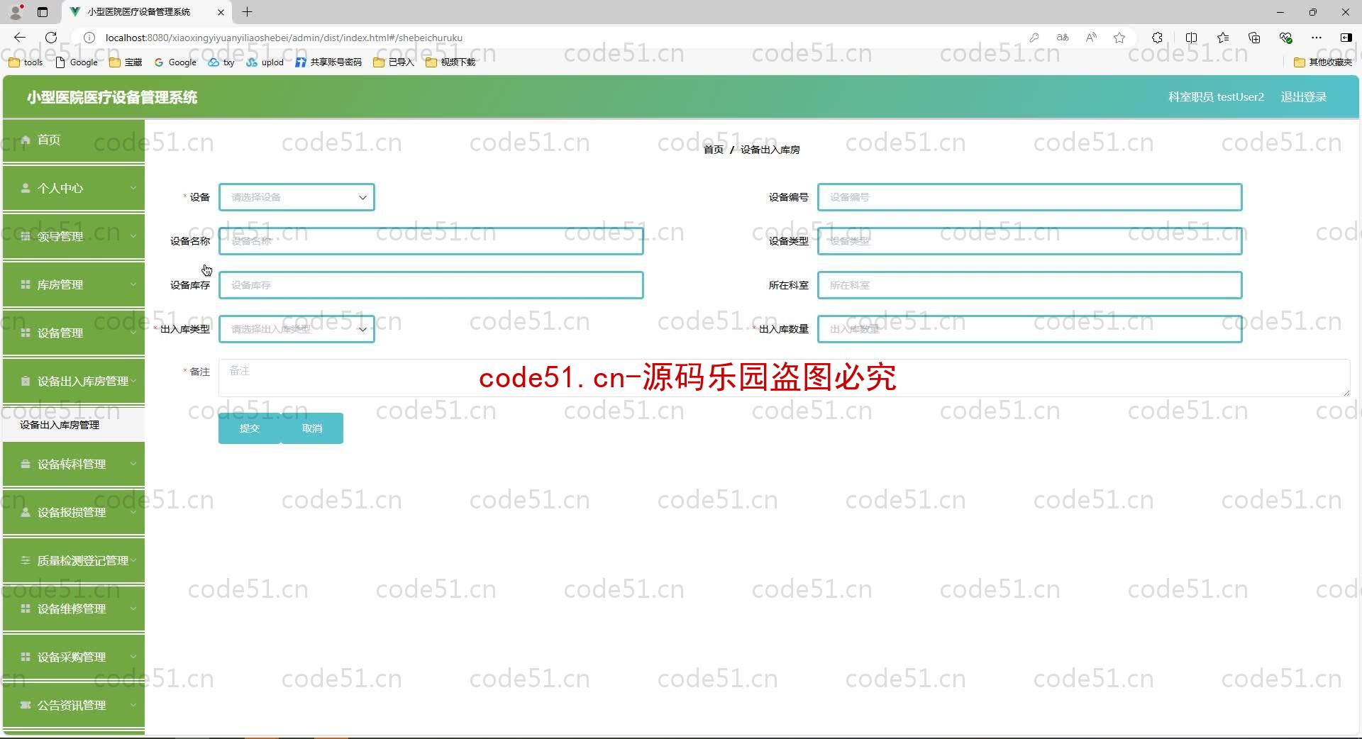Click the 设备编号 input field
This screenshot has height=739, width=1362.
tap(1029, 197)
